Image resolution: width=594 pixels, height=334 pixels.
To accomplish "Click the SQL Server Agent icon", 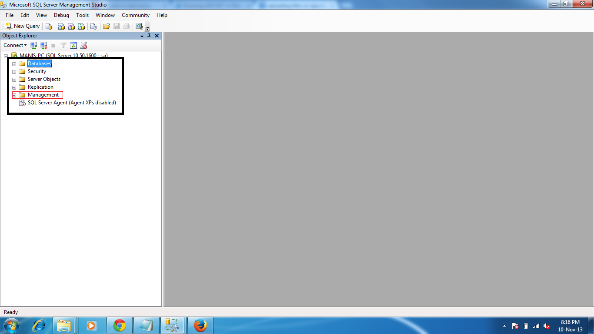I will point(22,103).
